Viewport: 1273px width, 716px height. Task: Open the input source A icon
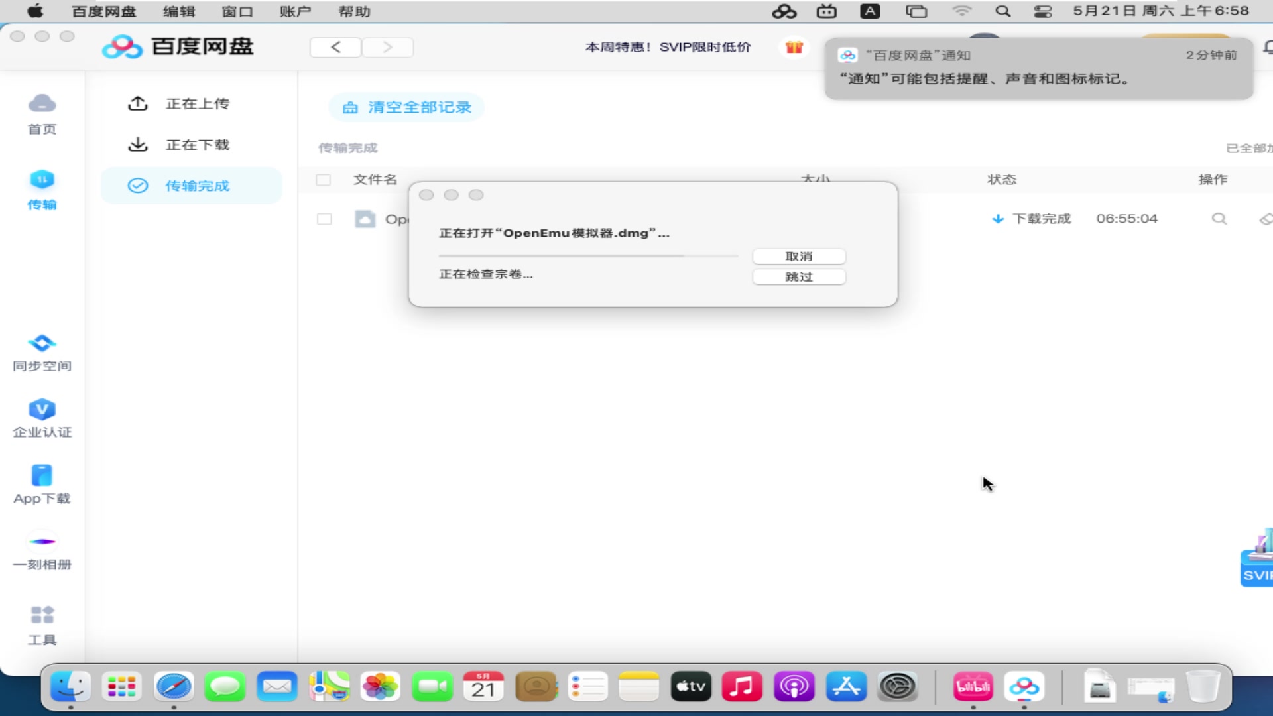coord(870,11)
